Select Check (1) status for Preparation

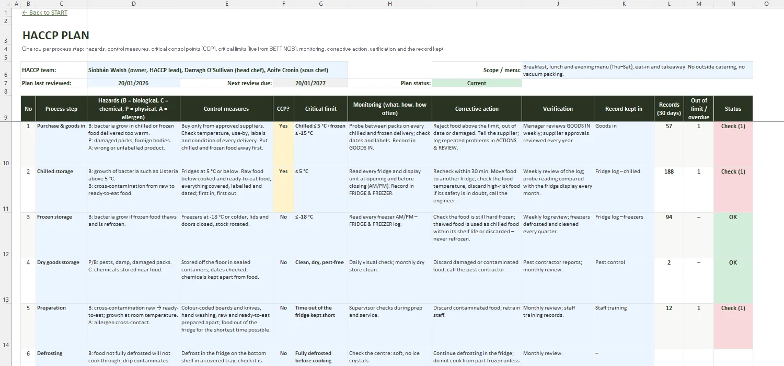[x=733, y=326]
